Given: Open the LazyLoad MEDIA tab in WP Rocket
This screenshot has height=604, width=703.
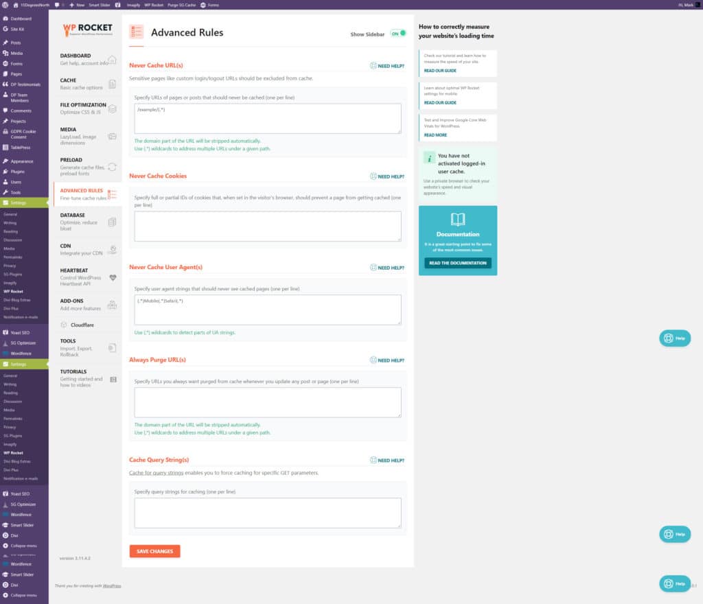Looking at the screenshot, I should pos(87,136).
